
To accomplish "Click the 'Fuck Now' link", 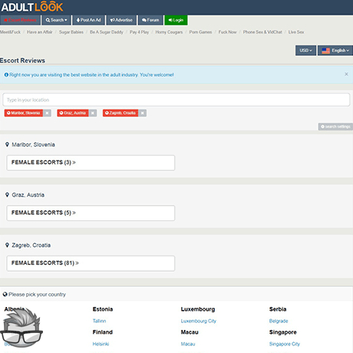I will (227, 32).
